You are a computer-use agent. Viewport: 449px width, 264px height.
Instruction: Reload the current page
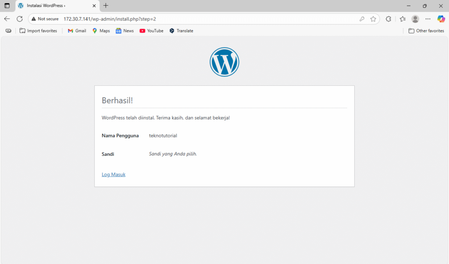pos(19,19)
